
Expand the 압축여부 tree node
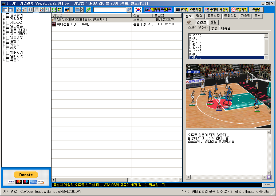3,38
